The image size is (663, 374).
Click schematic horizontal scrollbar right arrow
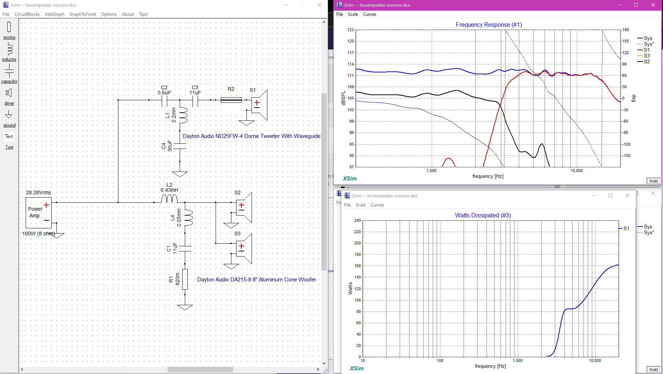pos(318,369)
